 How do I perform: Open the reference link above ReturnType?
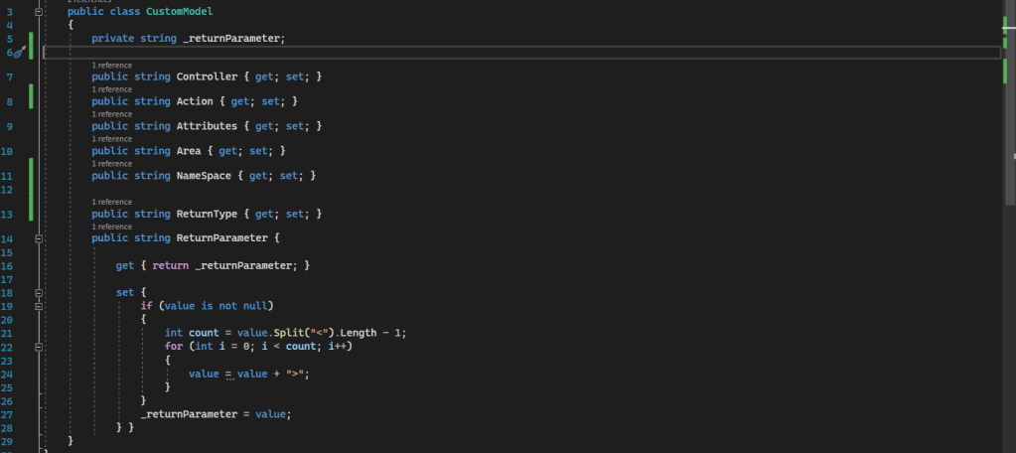tap(111, 202)
